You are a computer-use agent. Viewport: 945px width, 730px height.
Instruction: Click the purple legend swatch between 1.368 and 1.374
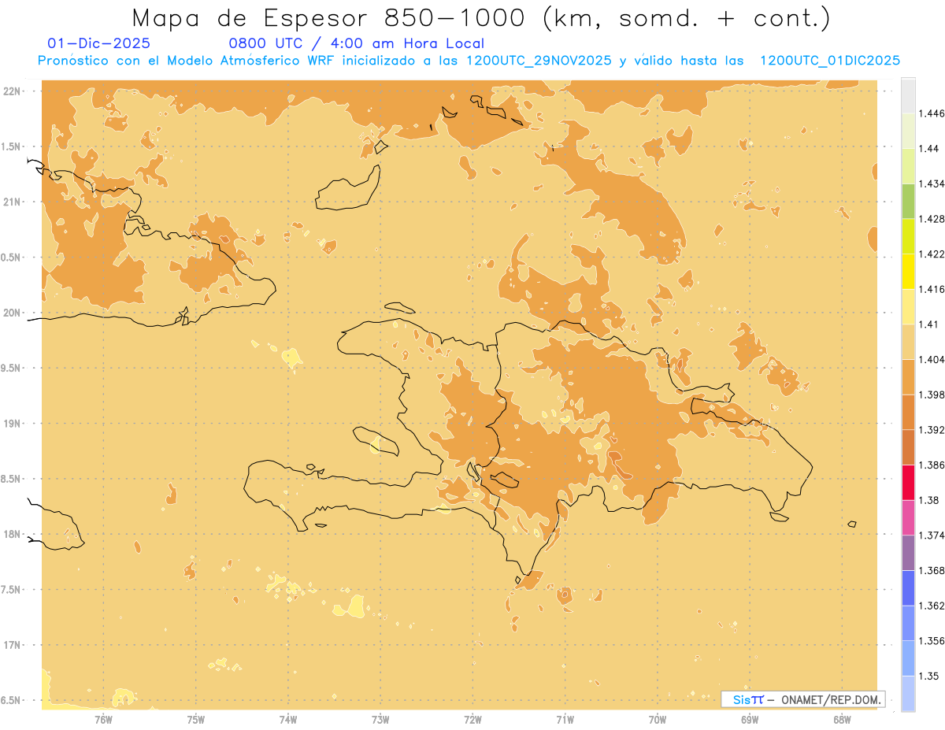point(909,553)
